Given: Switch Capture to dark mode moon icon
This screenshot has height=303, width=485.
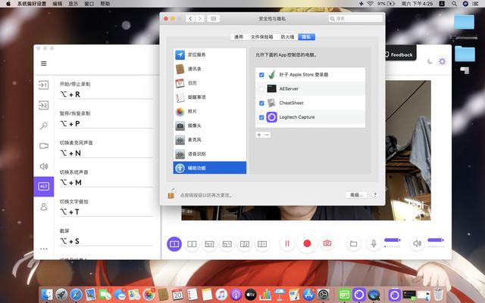Looking at the screenshot, I should (x=430, y=61).
